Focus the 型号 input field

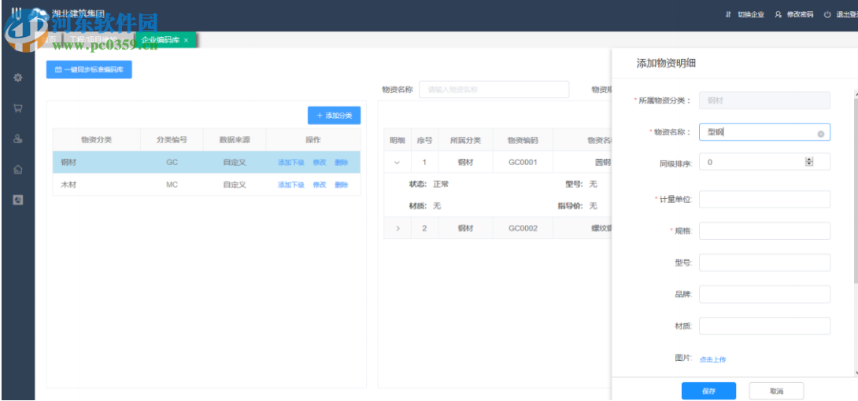point(764,263)
